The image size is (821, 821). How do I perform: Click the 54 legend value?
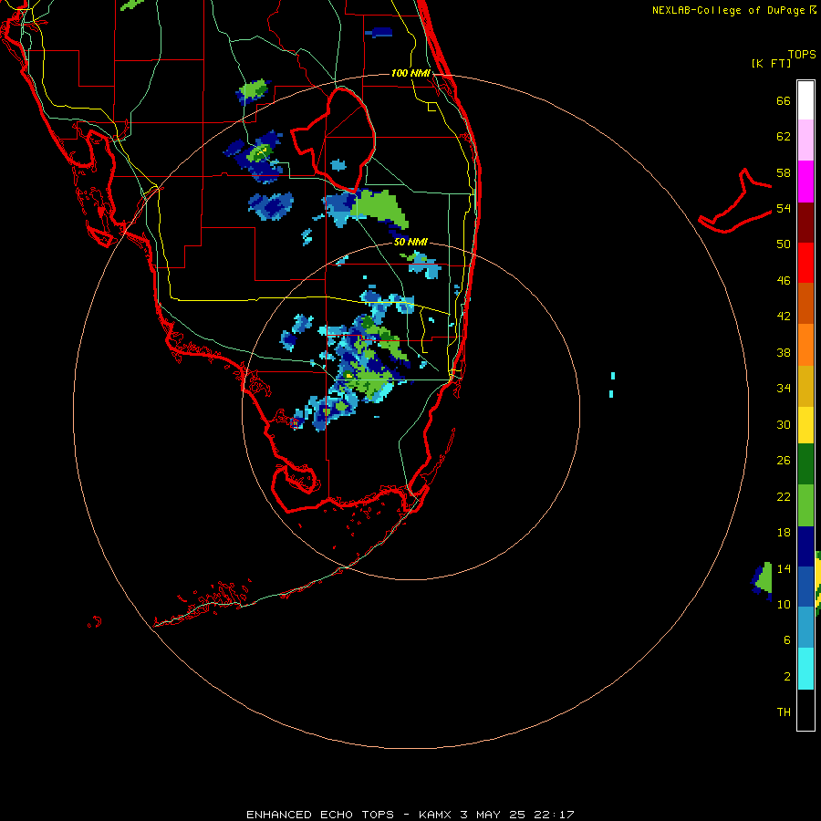click(784, 208)
